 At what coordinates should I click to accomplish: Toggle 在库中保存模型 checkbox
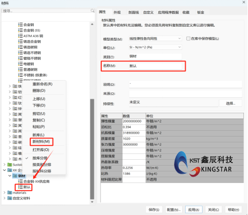click(x=188, y=38)
